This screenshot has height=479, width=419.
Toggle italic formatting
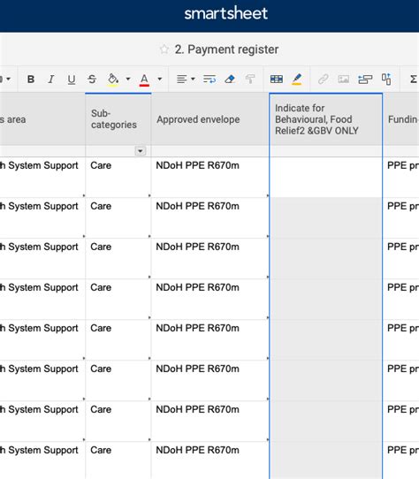click(x=51, y=80)
